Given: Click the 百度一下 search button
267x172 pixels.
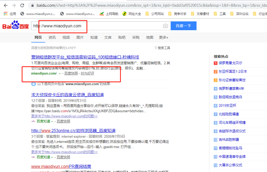Looking at the screenshot, I should [x=184, y=26].
